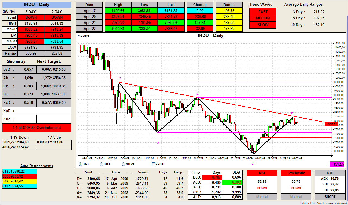The width and height of the screenshot is (348, 205).
Task: Click the INDU - Daily title box
Action: pyautogui.click(x=36, y=5)
